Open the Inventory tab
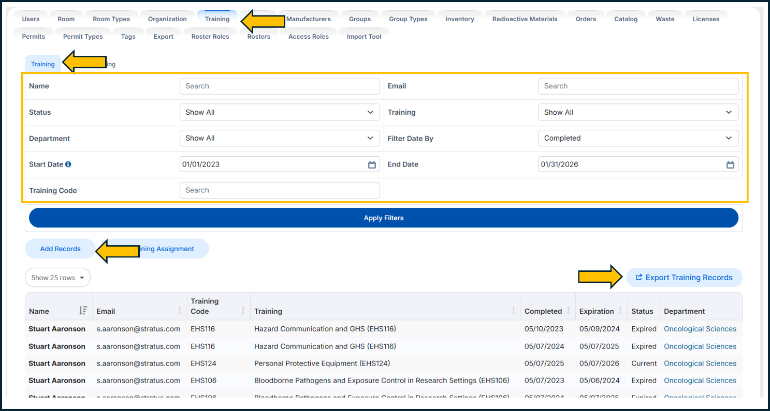This screenshot has height=411, width=770. click(x=460, y=19)
